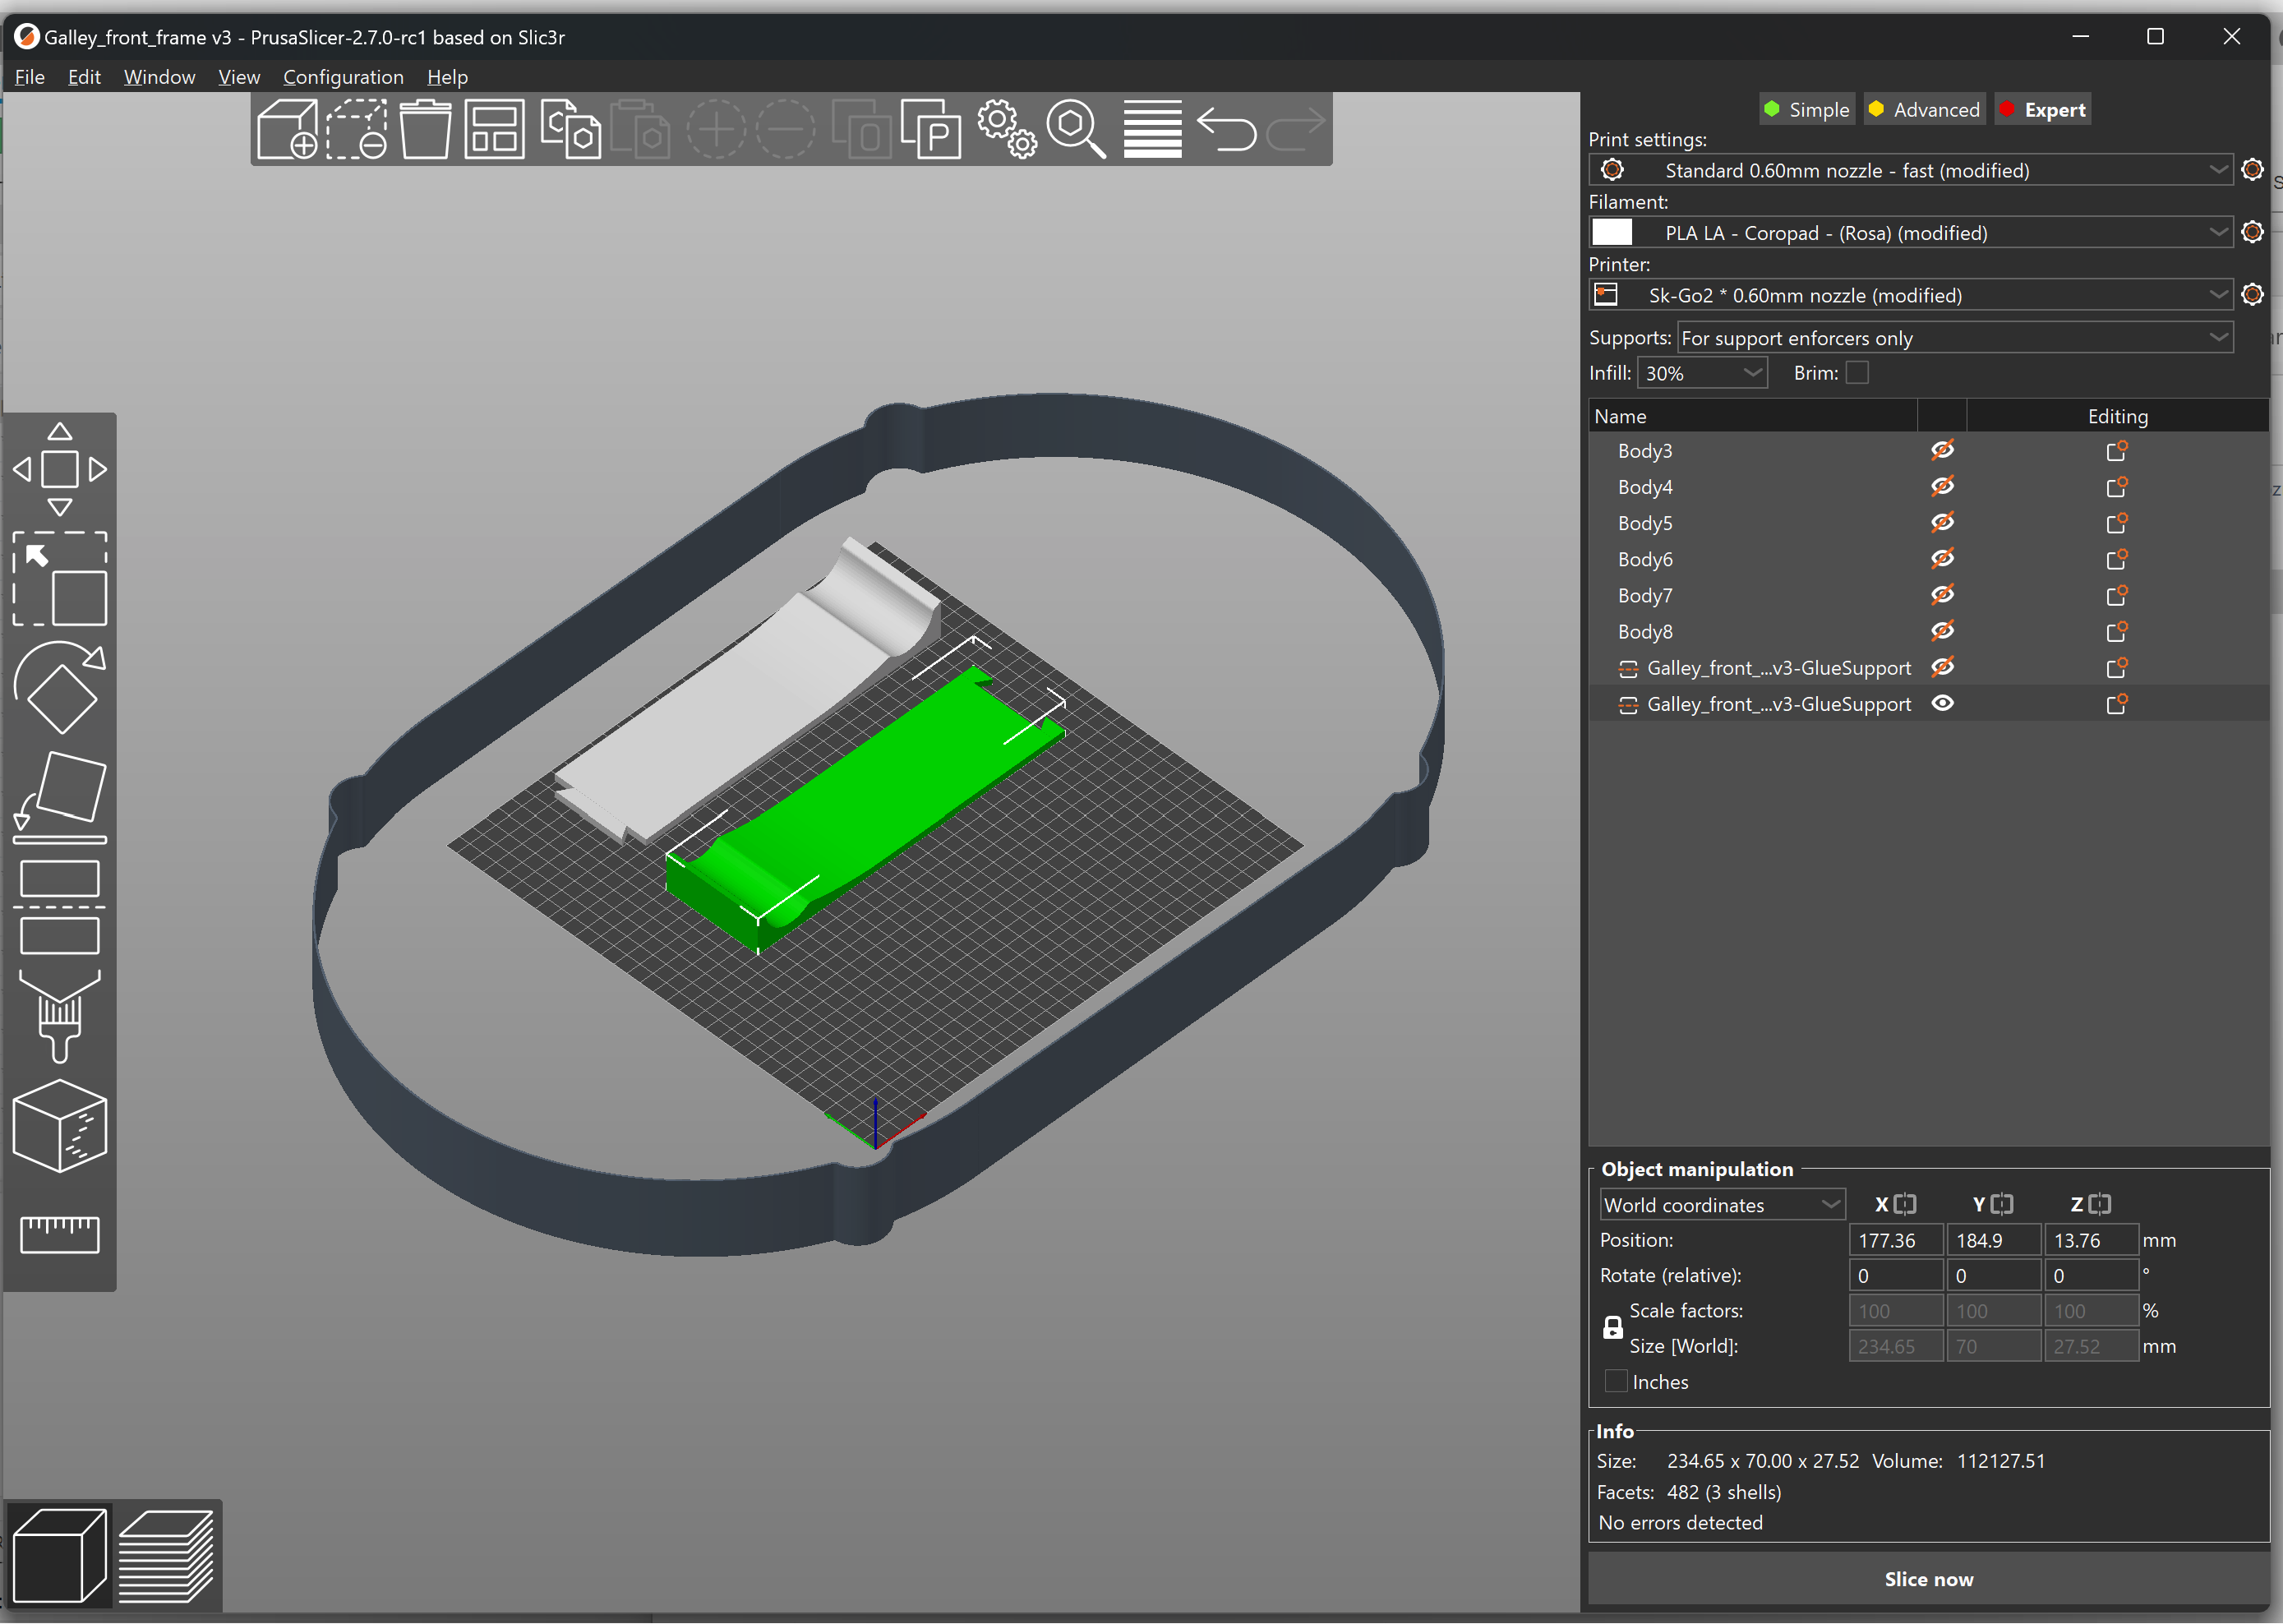
Task: Click the Rotate Y input field
Action: click(x=1993, y=1276)
